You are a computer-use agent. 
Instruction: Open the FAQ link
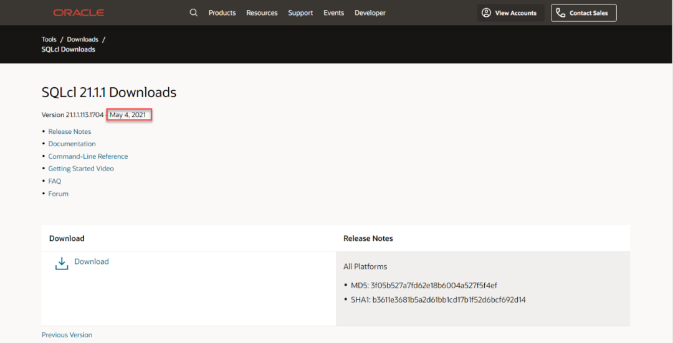(x=55, y=181)
